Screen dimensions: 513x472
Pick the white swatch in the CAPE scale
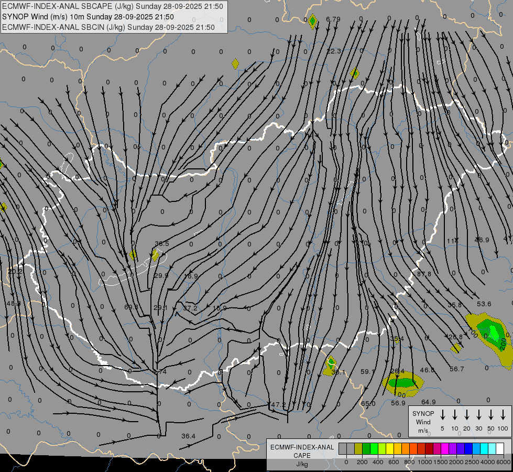pos(500,449)
